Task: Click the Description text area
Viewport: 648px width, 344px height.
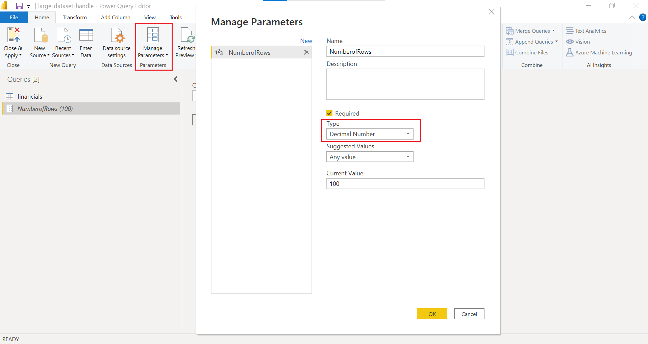Action: [405, 84]
